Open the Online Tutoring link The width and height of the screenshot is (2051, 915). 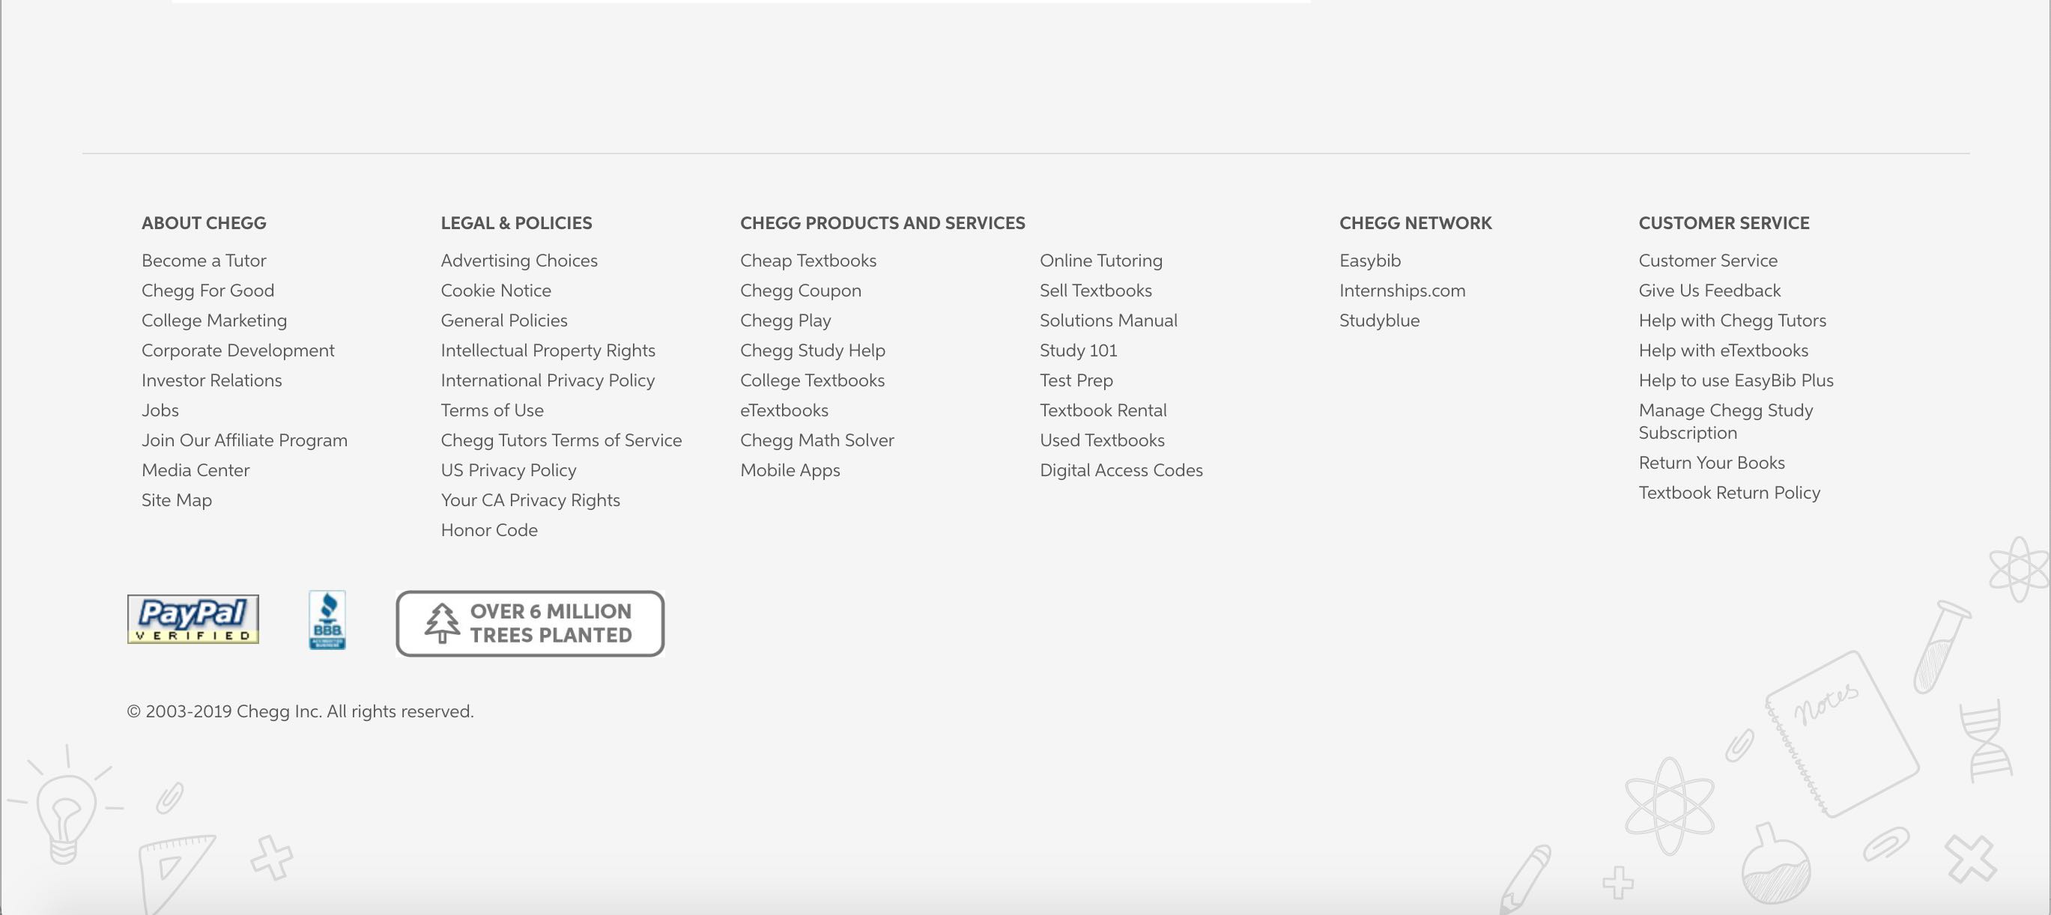click(x=1100, y=260)
